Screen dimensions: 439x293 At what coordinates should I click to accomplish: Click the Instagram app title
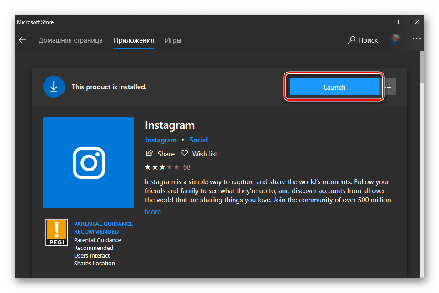[170, 126]
